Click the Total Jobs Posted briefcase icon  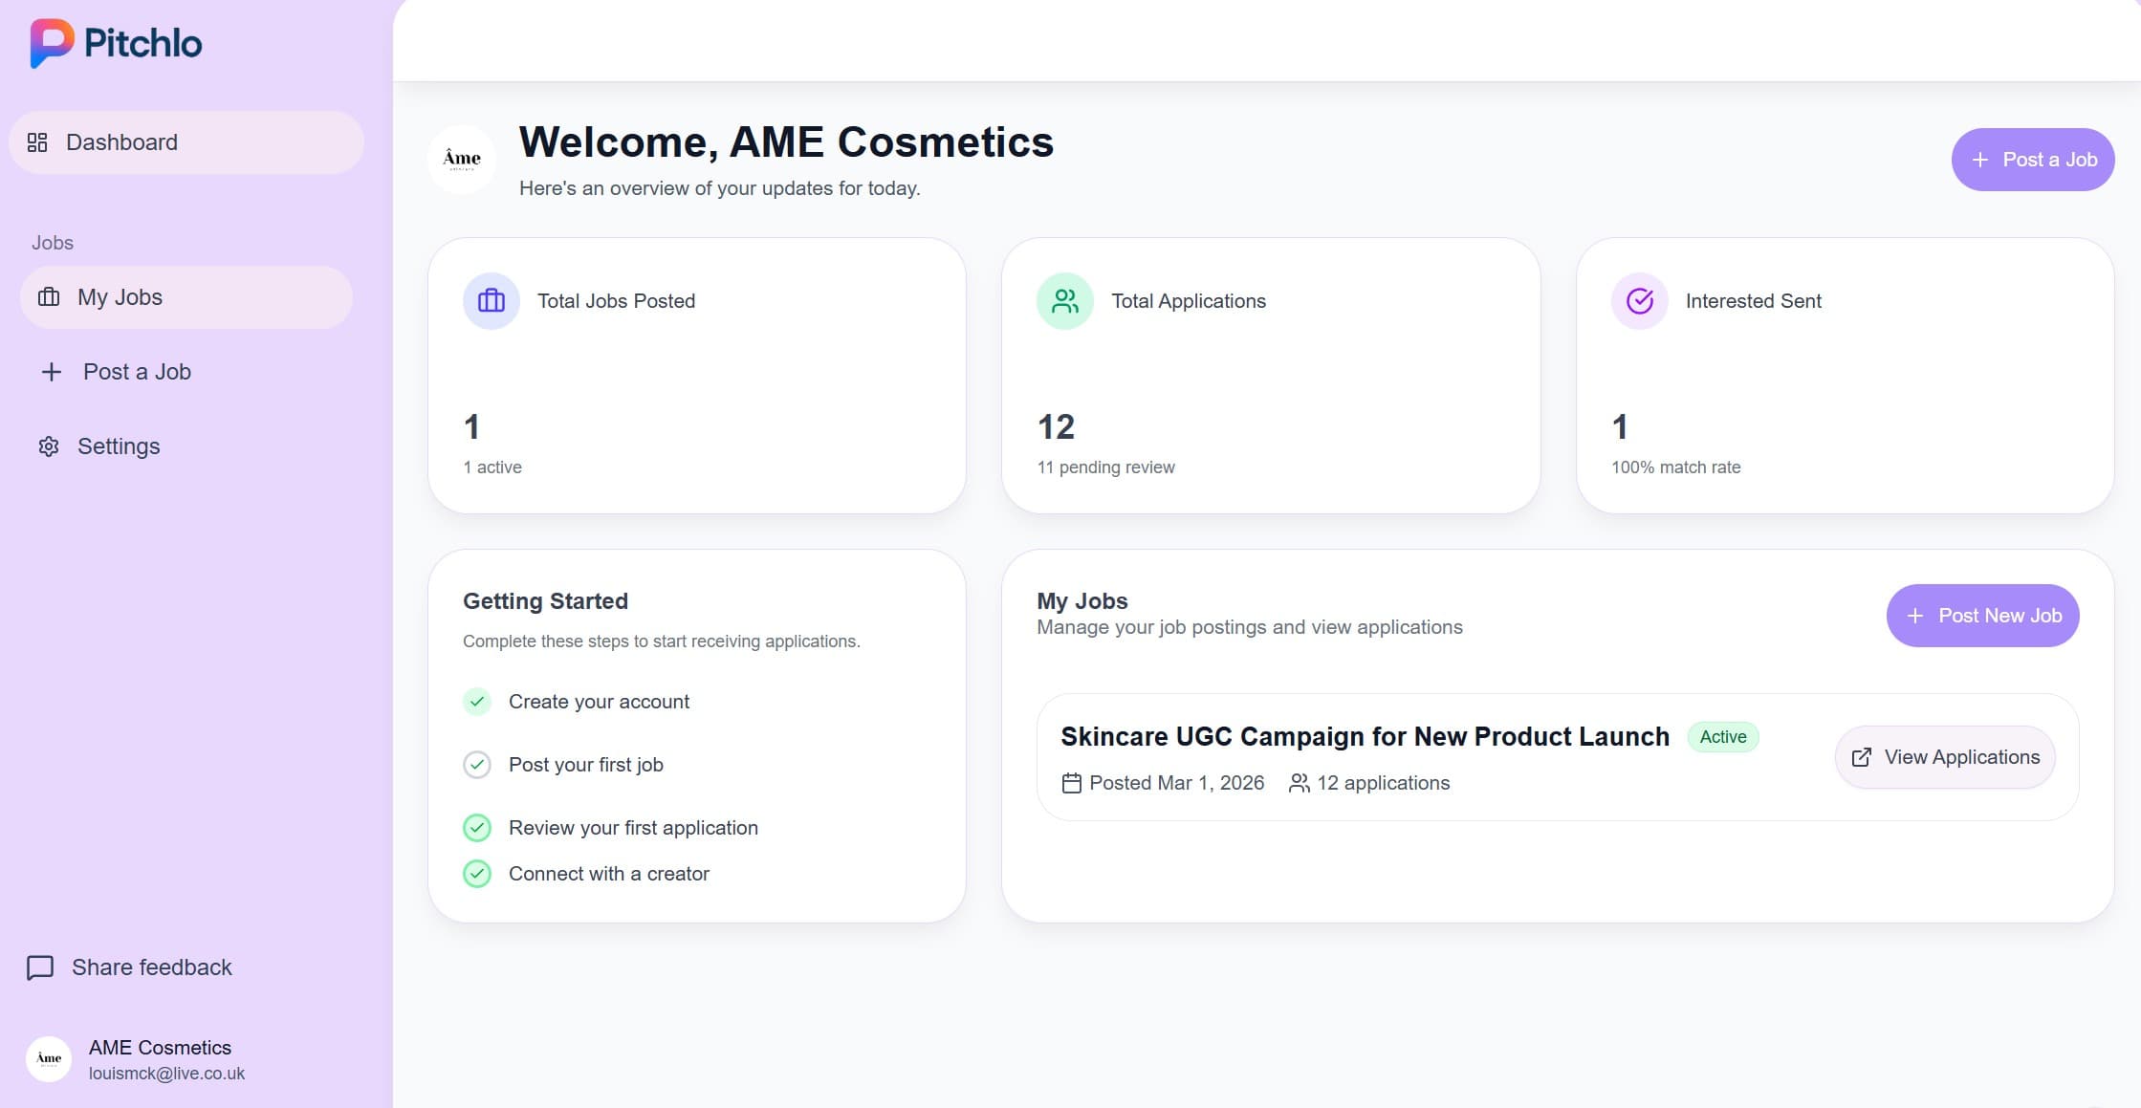pyautogui.click(x=491, y=300)
